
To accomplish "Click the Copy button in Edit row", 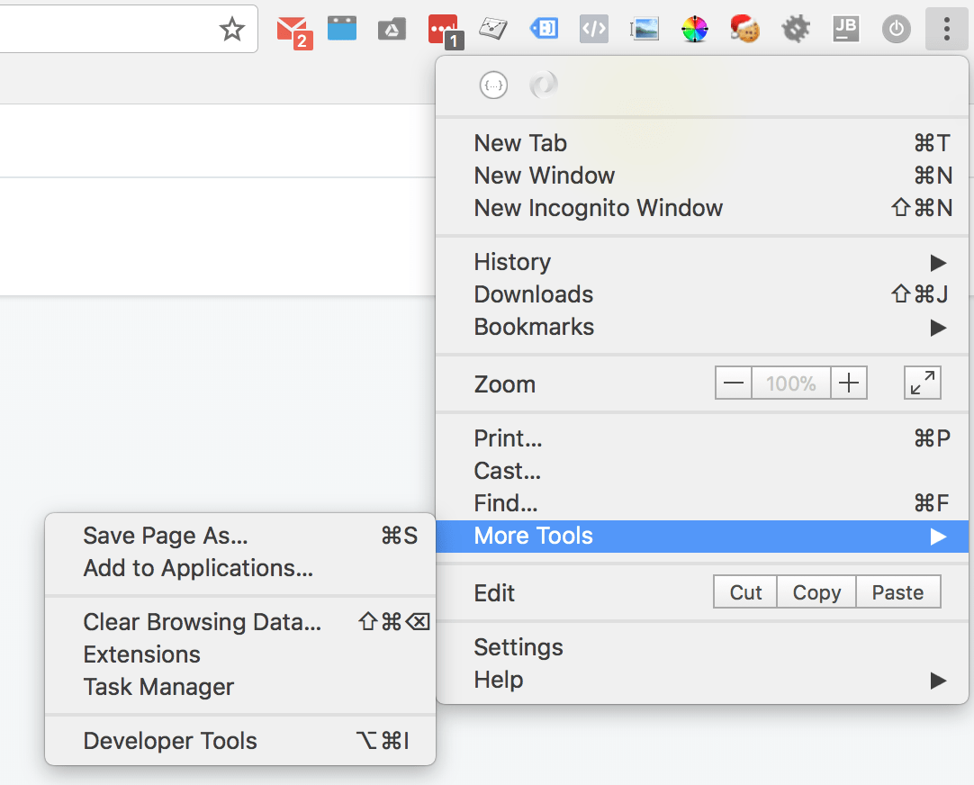I will (x=816, y=591).
